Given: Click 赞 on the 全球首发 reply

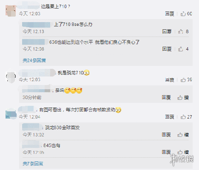Looking at the screenshot, I should [x=183, y=135].
